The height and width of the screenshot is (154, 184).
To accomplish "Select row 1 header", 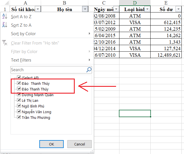I will [5, 9].
